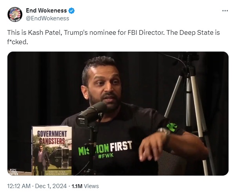Open the 1.1M Views count
The image size is (234, 192).
tap(85, 186)
